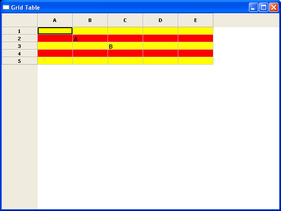This screenshot has width=281, height=211.
Task: Click the Grid Table window title icon
Action: 6,7
